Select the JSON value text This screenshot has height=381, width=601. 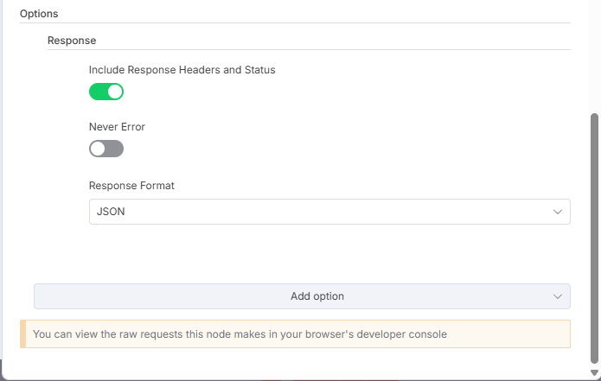click(111, 212)
